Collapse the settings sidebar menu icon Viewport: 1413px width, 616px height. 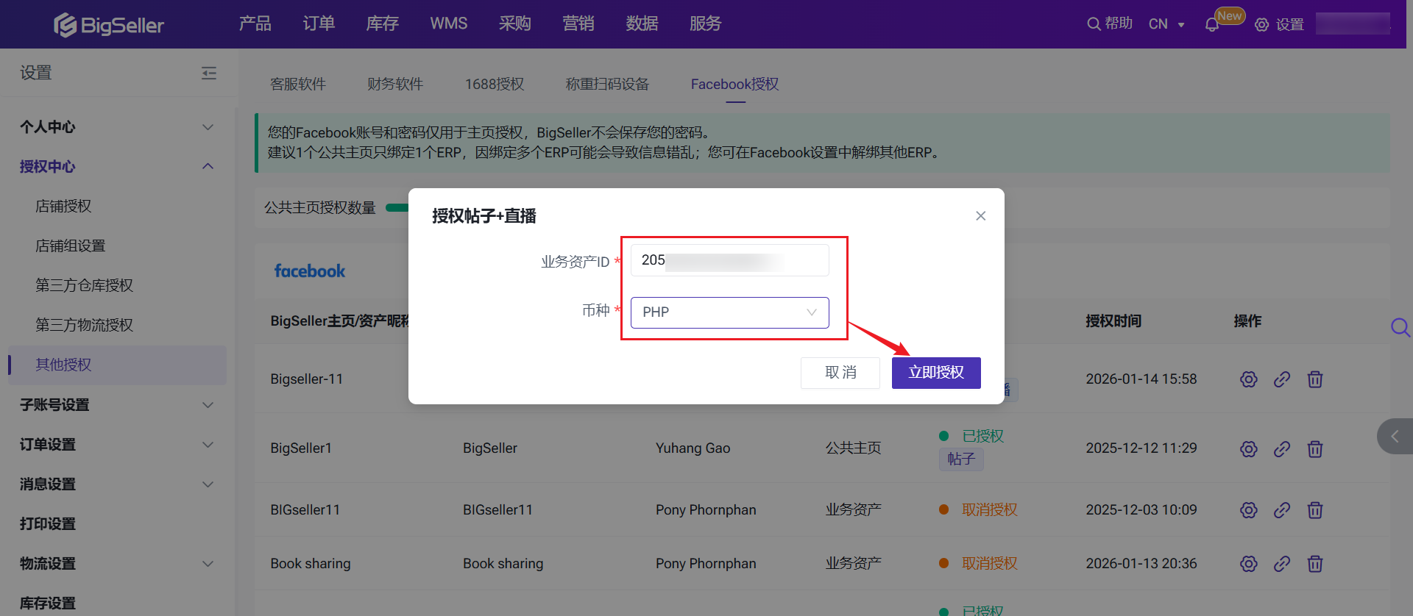[x=209, y=73]
